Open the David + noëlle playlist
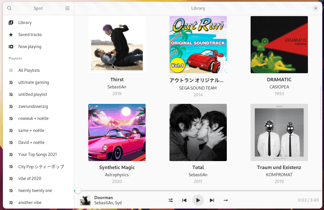 point(38,142)
